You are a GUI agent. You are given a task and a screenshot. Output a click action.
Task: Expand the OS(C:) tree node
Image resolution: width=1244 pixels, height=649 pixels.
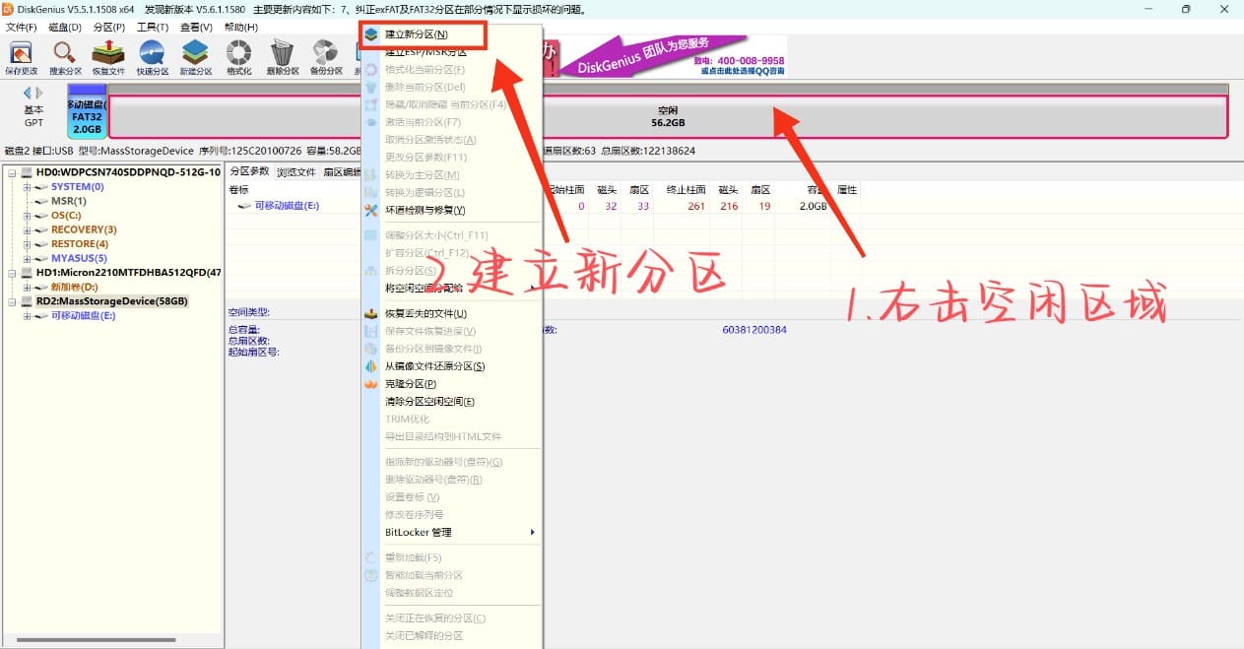click(x=28, y=216)
